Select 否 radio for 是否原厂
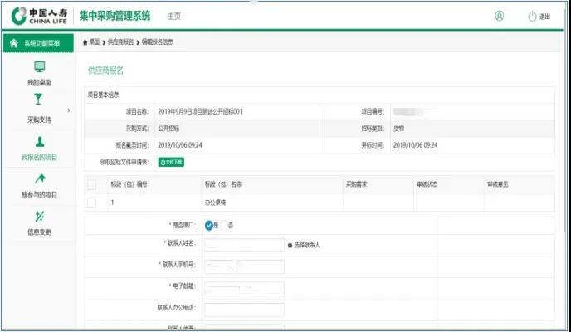Screen dimensions: 571x332 223,225
